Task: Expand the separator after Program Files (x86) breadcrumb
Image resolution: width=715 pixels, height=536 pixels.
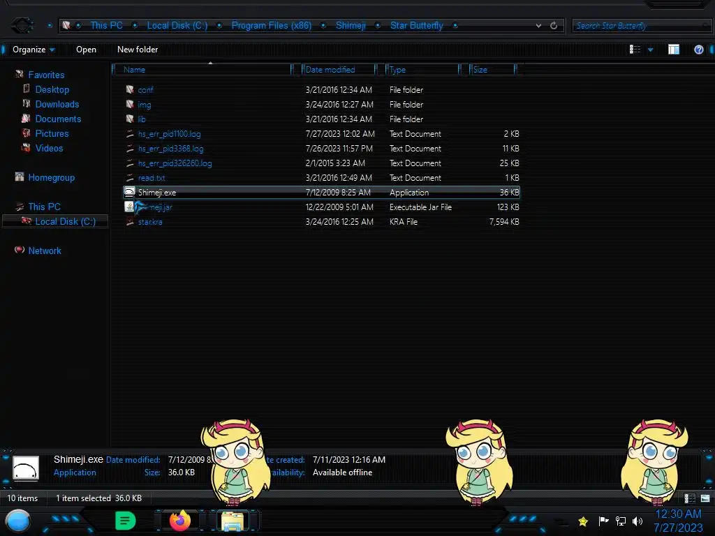Action: point(323,26)
